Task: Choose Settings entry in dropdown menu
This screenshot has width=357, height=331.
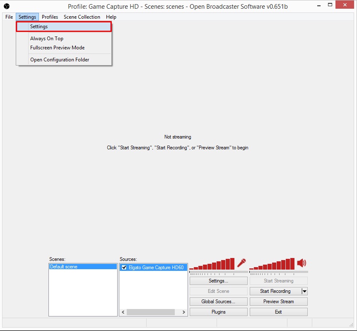Action: pos(64,27)
